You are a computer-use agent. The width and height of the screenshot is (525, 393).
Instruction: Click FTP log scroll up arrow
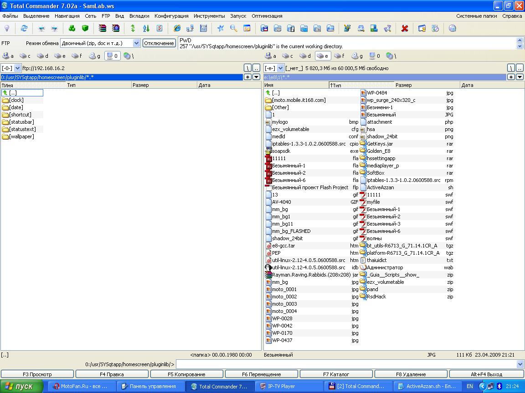point(520,40)
